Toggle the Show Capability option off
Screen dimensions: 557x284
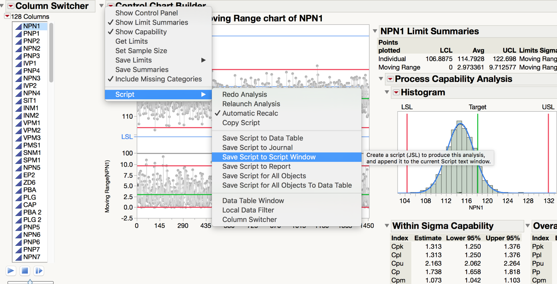point(141,32)
